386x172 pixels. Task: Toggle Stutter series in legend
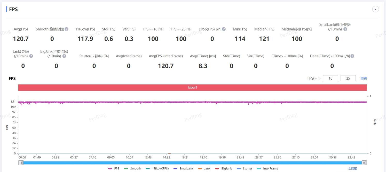tap(245, 169)
